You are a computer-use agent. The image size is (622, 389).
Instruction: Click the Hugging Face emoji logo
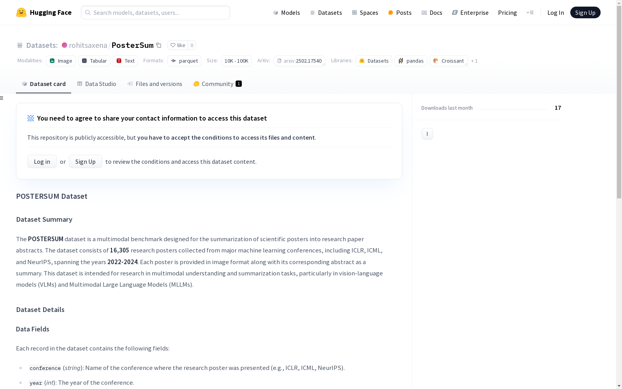(21, 12)
